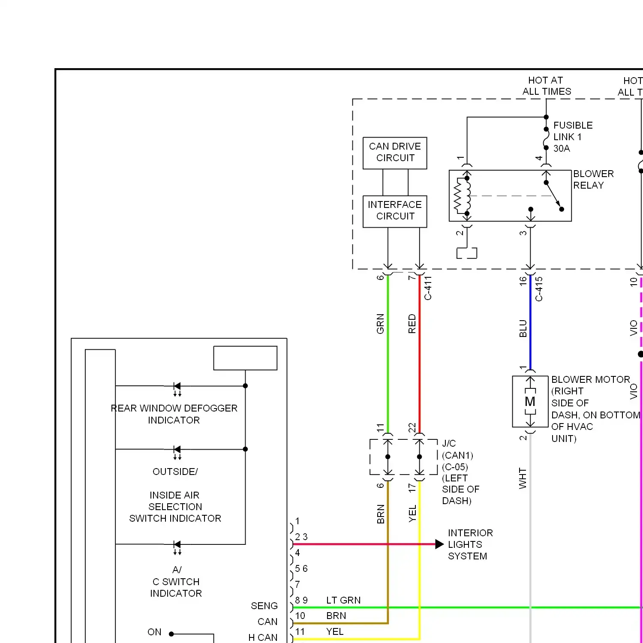Click the horizontal BRN label at pin 10
643x643 pixels.
pos(336,616)
